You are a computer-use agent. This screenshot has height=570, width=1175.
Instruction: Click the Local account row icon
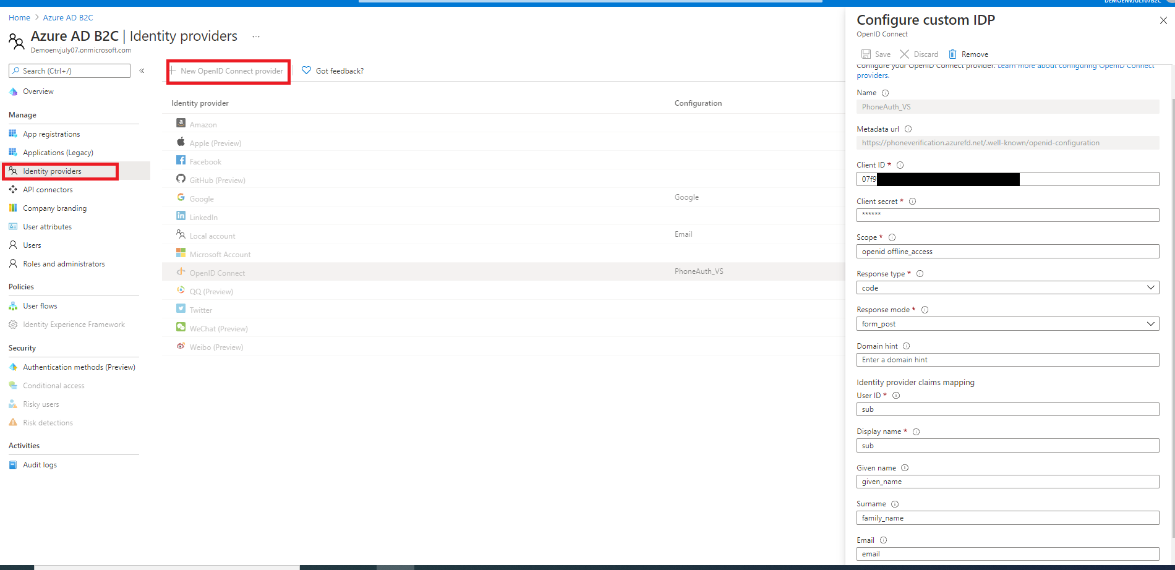pos(181,234)
